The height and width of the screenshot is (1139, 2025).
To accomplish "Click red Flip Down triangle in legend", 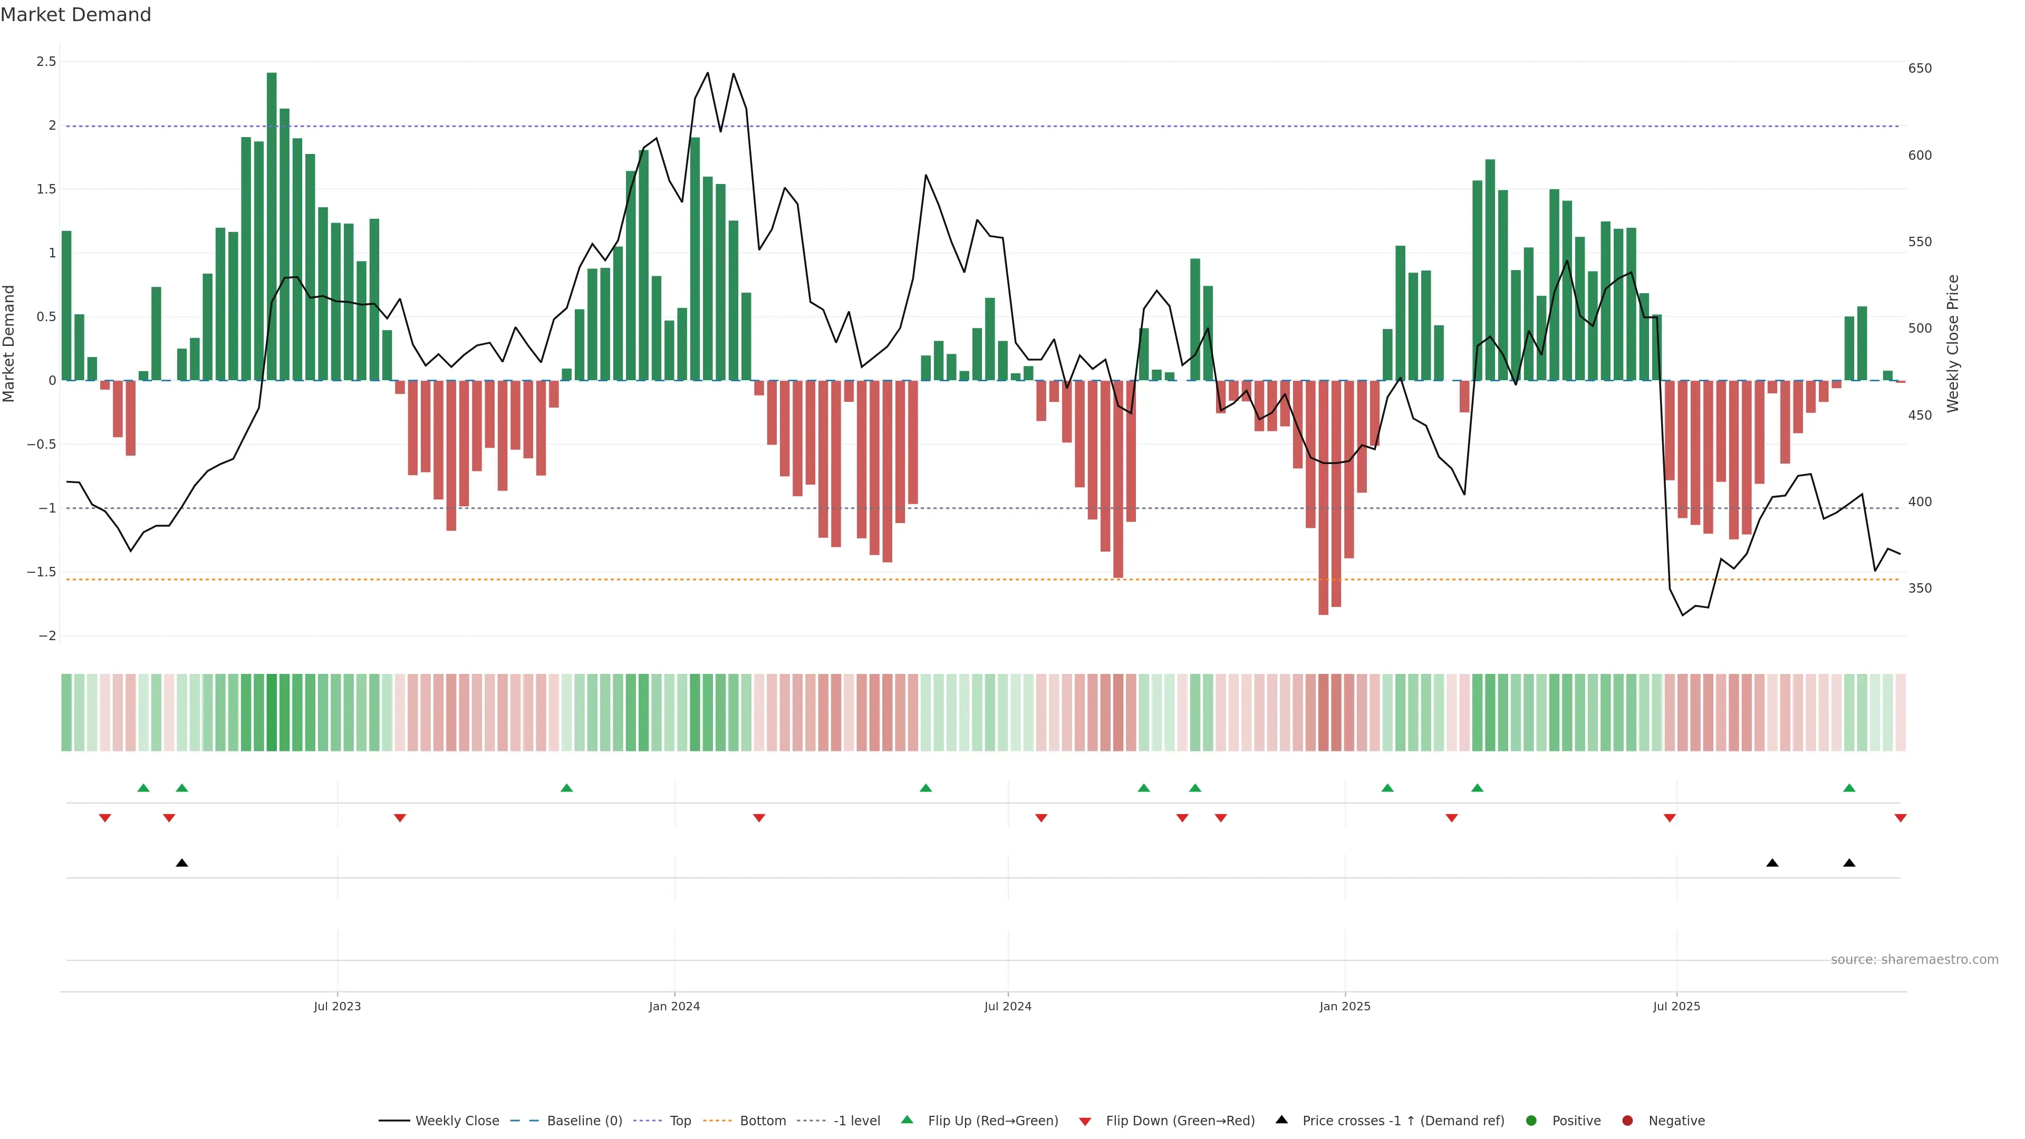I will pyautogui.click(x=1085, y=1122).
